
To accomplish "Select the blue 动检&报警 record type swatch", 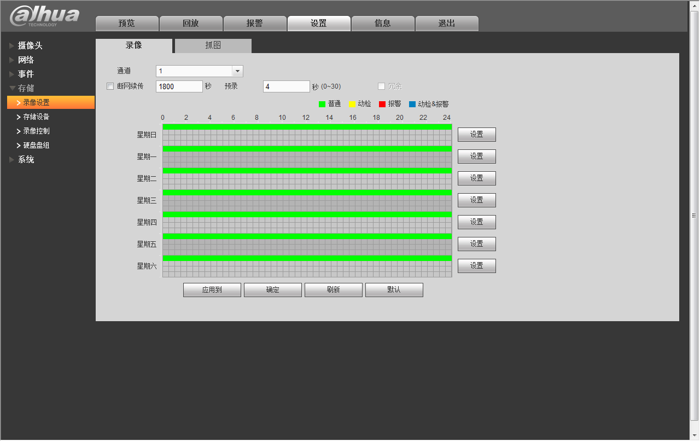I will [x=412, y=104].
